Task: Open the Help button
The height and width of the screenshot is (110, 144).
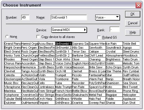Action: [x=132, y=32]
